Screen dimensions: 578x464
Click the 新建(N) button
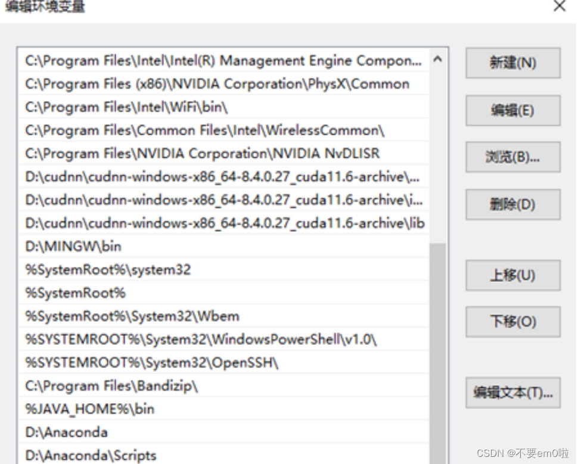(x=513, y=63)
